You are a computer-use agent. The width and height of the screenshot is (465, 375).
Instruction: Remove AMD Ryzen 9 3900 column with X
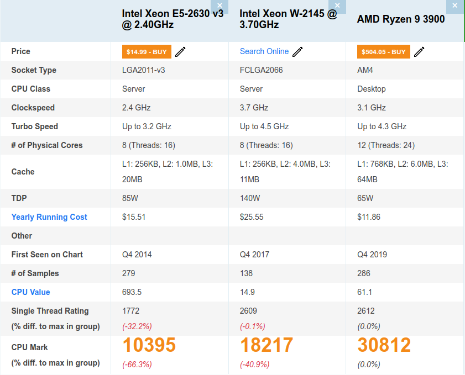coord(455,6)
